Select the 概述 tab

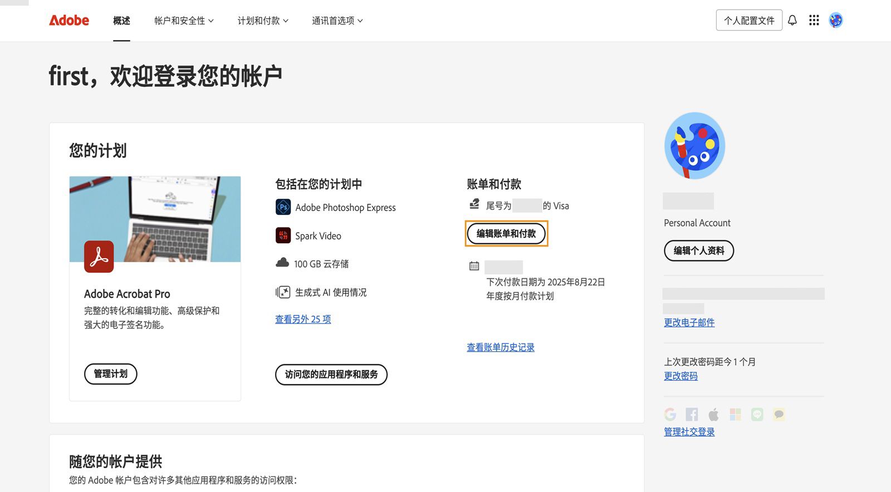click(x=121, y=21)
